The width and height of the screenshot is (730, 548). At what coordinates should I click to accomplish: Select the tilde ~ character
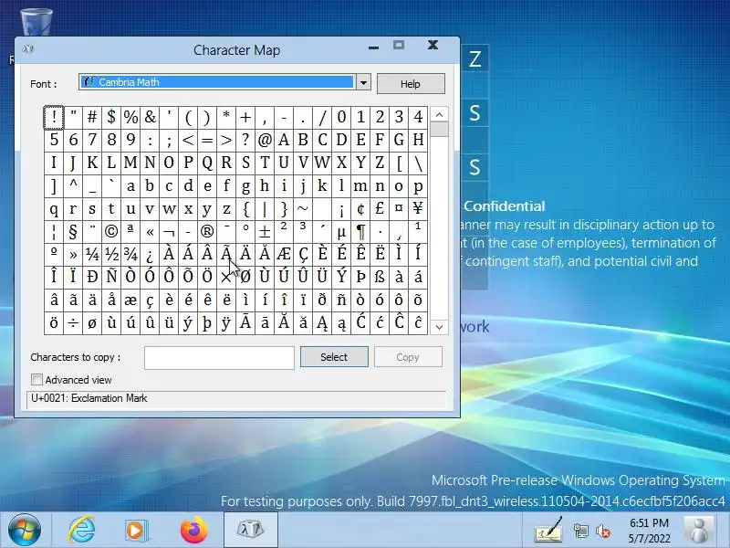[303, 209]
